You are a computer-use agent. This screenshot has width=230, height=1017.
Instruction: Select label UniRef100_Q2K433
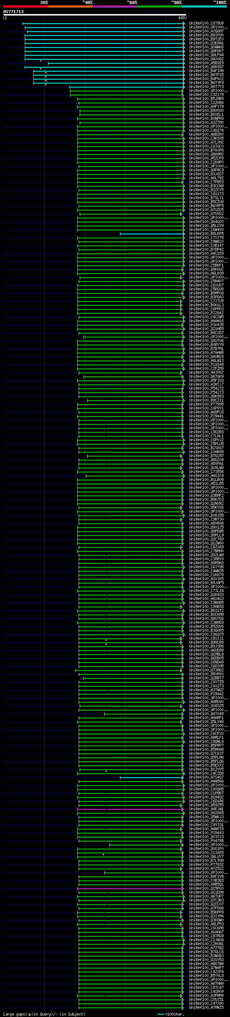(206, 595)
